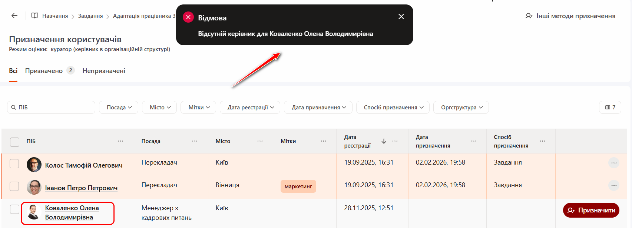The image size is (632, 228).
Task: Select checkbox for Коваленко Олена Володимирівна
Action: tap(14, 209)
